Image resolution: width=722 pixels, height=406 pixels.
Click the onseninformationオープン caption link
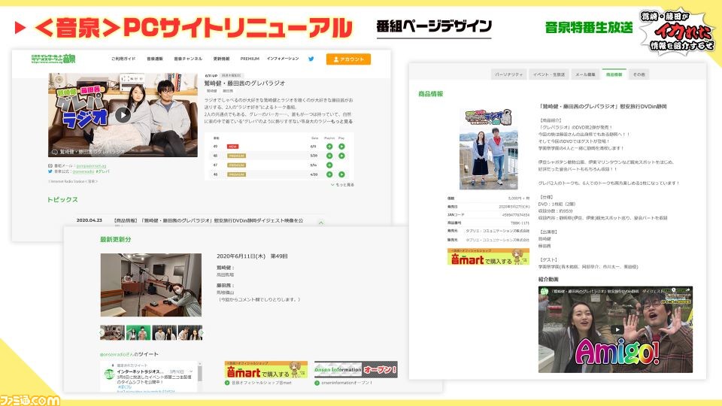pos(347,383)
